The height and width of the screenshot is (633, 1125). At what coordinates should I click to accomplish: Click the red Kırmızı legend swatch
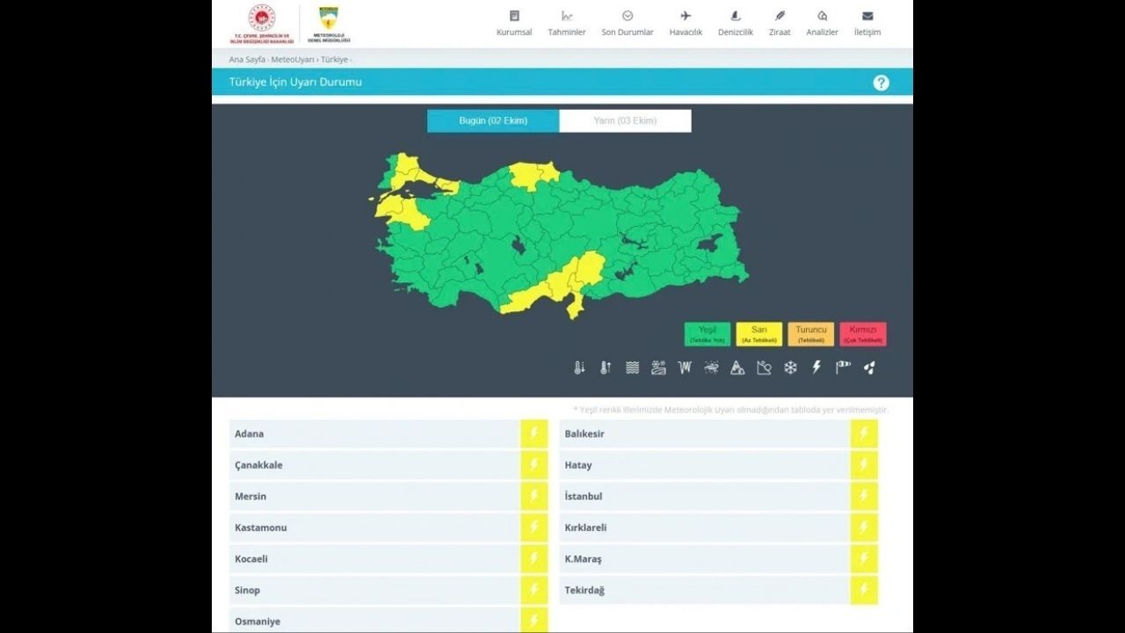pyautogui.click(x=863, y=334)
